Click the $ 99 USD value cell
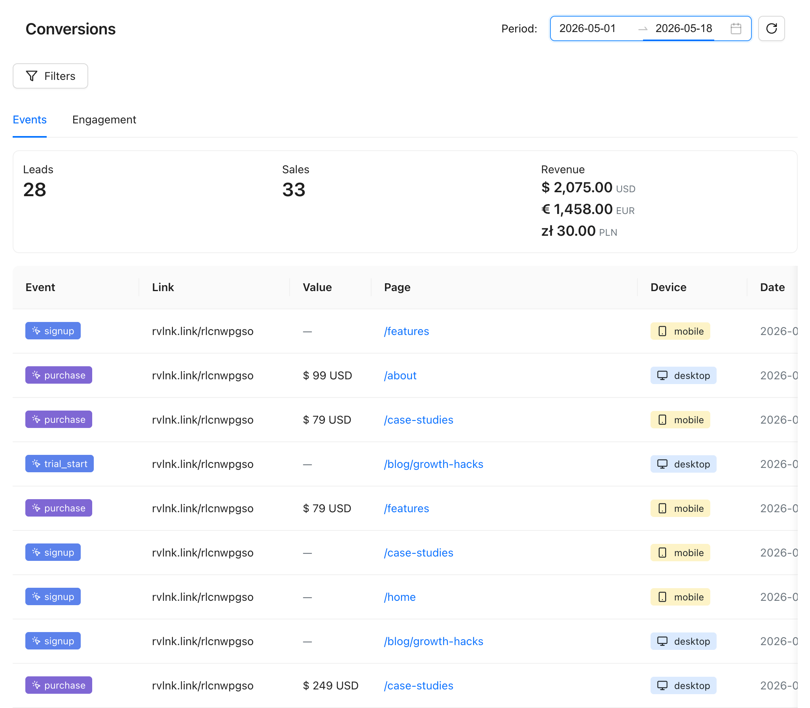Screen dimensions: 810x708 (327, 375)
